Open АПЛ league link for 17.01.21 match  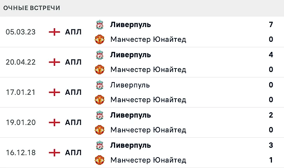point(73,92)
